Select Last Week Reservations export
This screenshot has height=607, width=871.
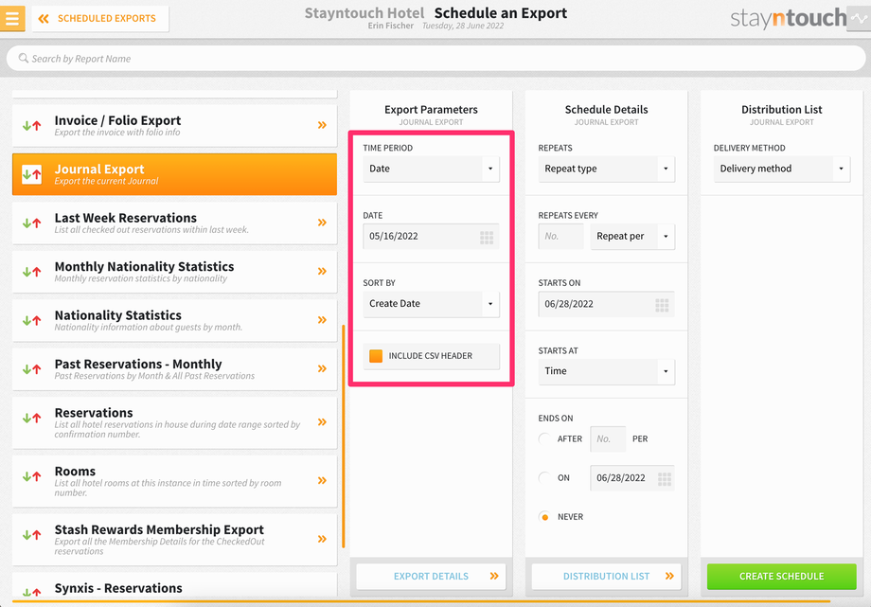click(x=174, y=223)
